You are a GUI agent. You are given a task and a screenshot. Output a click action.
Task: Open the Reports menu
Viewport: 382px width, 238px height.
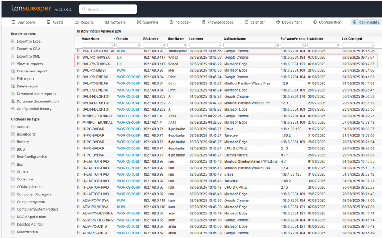point(84,22)
